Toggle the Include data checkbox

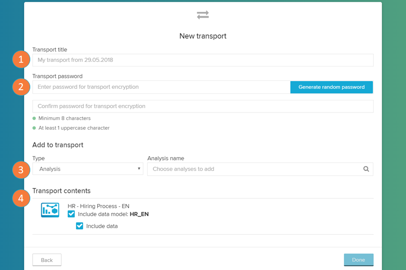click(80, 226)
